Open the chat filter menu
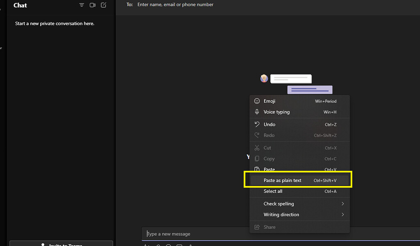This screenshot has height=246, width=420. click(x=82, y=5)
